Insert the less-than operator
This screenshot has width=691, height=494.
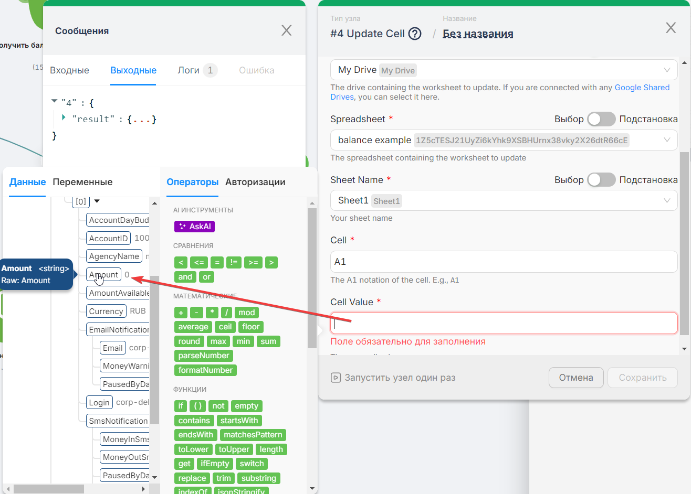coord(181,262)
